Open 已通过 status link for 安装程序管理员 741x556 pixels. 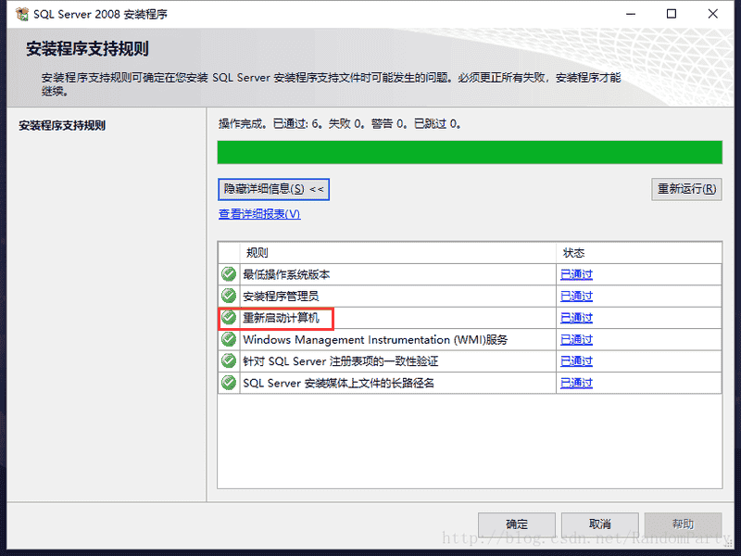tap(576, 296)
